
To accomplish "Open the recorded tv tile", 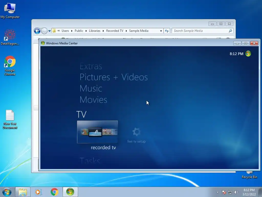I will point(97,132).
